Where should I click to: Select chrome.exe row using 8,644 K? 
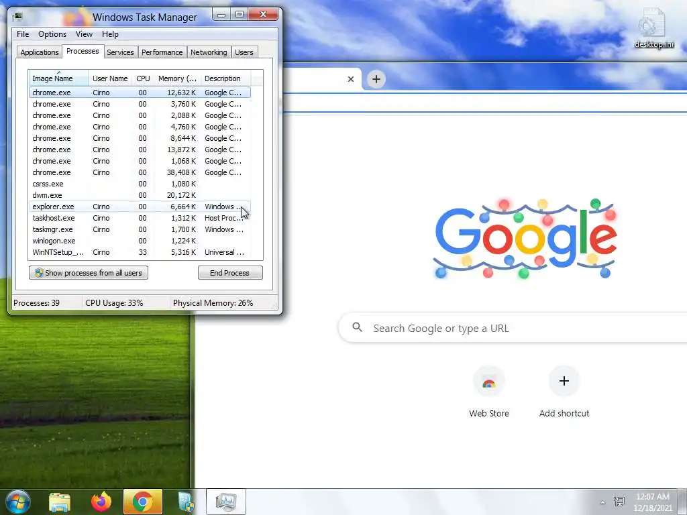point(140,138)
